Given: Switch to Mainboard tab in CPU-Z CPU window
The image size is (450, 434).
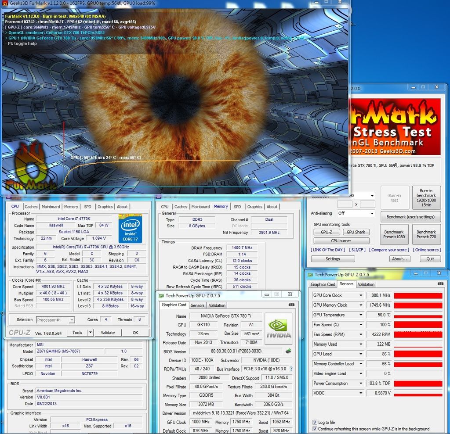Looking at the screenshot, I should click(51, 206).
